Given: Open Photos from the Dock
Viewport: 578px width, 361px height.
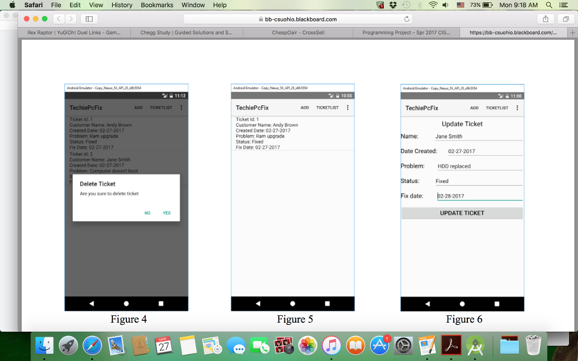Looking at the screenshot, I should pos(307,346).
